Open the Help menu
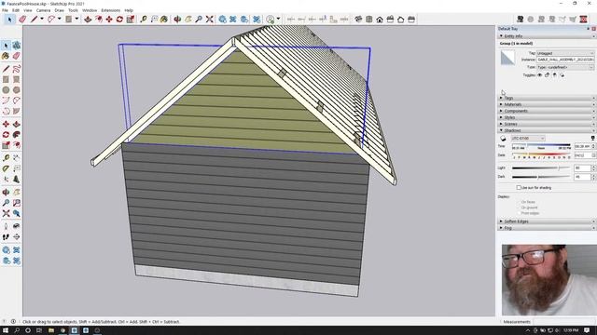Image resolution: width=597 pixels, height=335 pixels. click(x=129, y=10)
